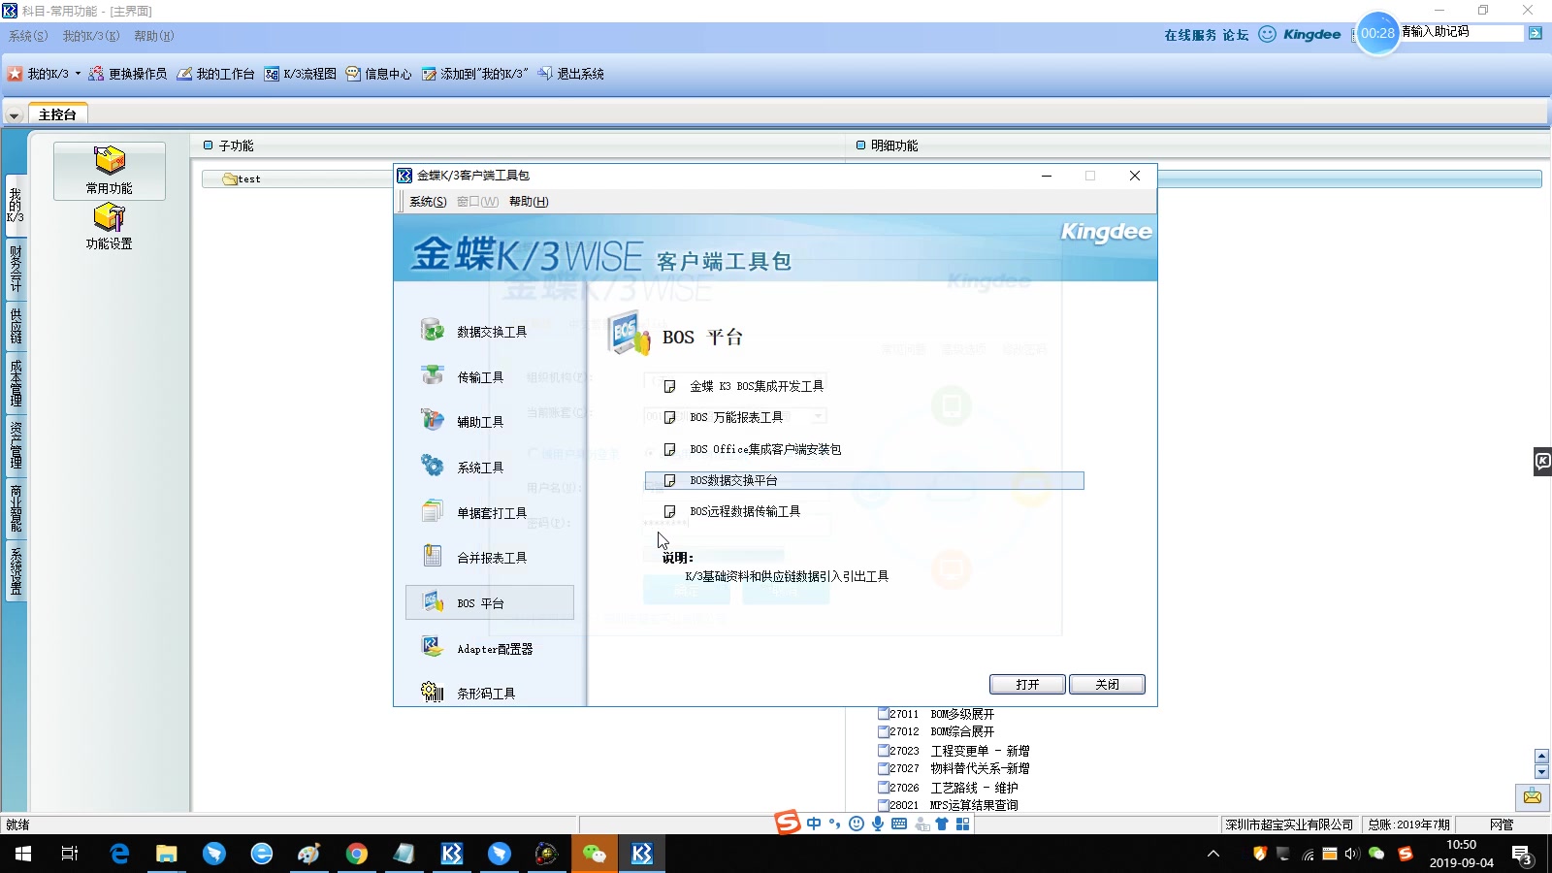Click the 打开 button

pyautogui.click(x=1027, y=684)
